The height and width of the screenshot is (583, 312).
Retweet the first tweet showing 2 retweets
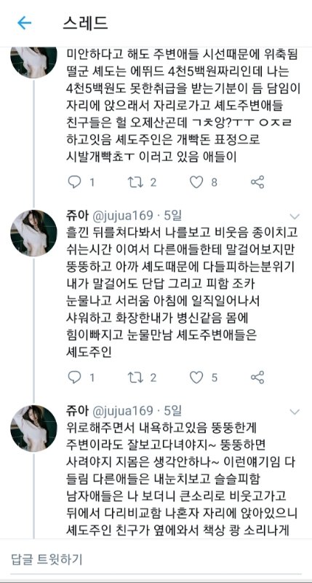pos(135,182)
